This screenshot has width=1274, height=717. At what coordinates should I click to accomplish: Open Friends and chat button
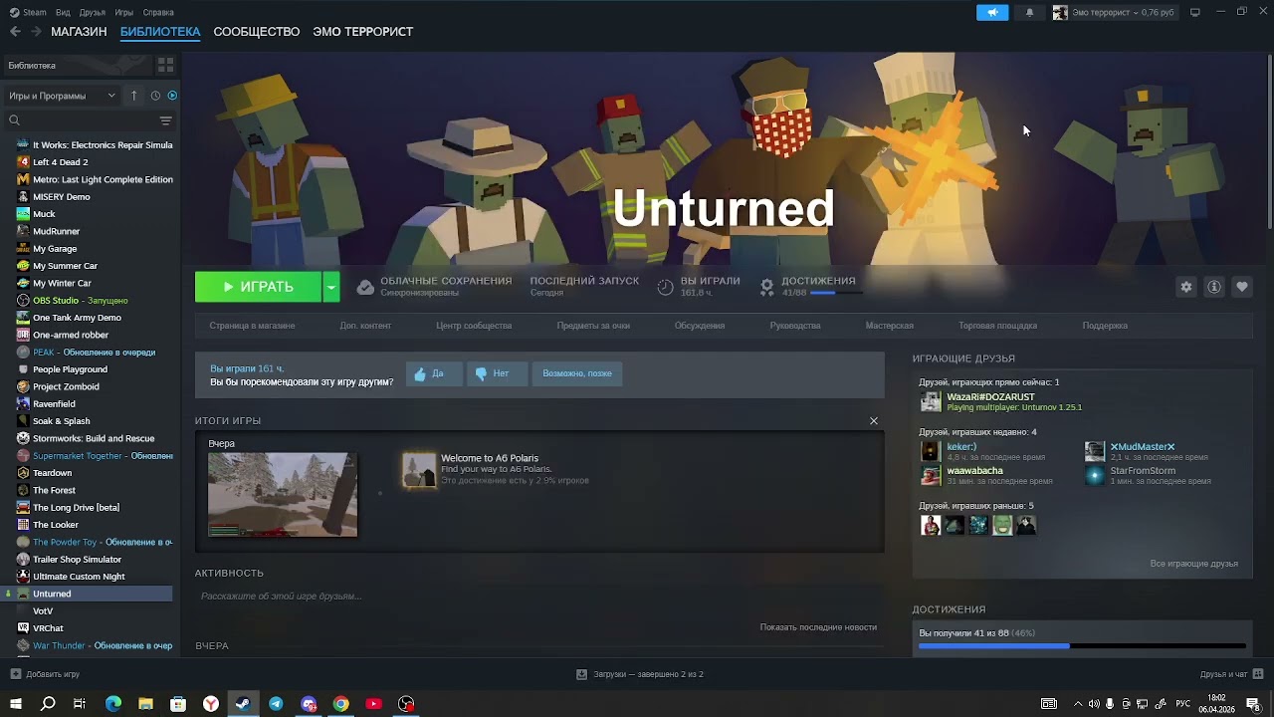(1230, 674)
